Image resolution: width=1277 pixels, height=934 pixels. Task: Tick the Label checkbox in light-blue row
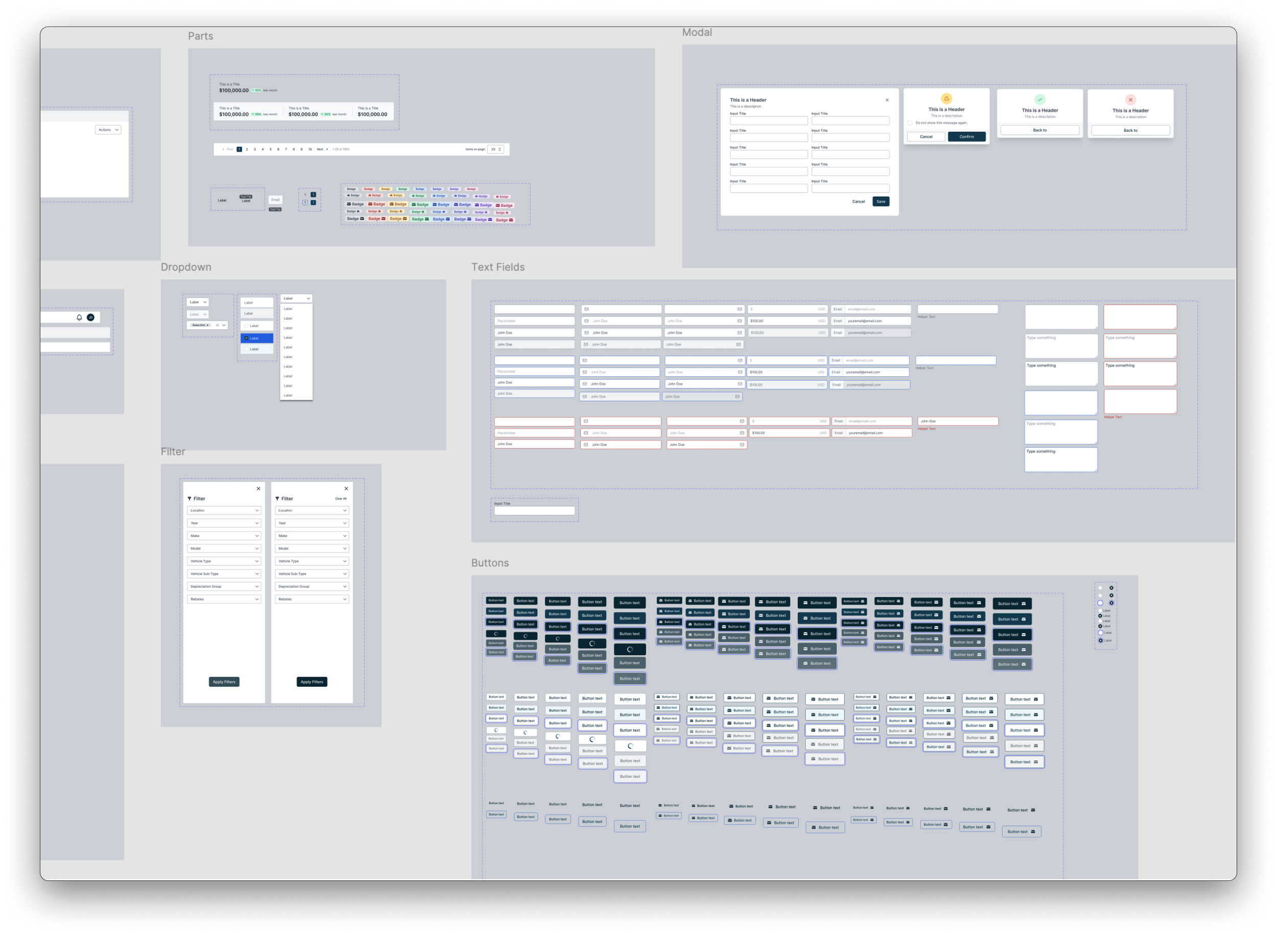coord(246,349)
